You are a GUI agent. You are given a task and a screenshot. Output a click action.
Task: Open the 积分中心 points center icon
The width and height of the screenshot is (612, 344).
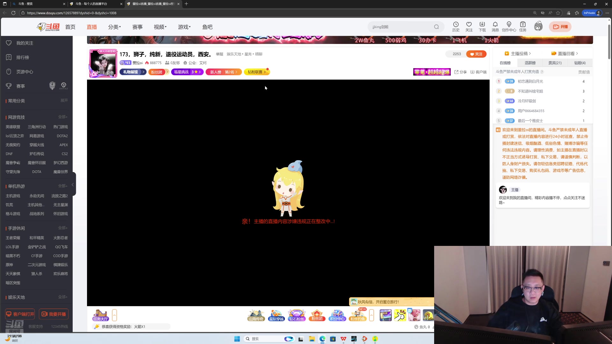coord(337,315)
